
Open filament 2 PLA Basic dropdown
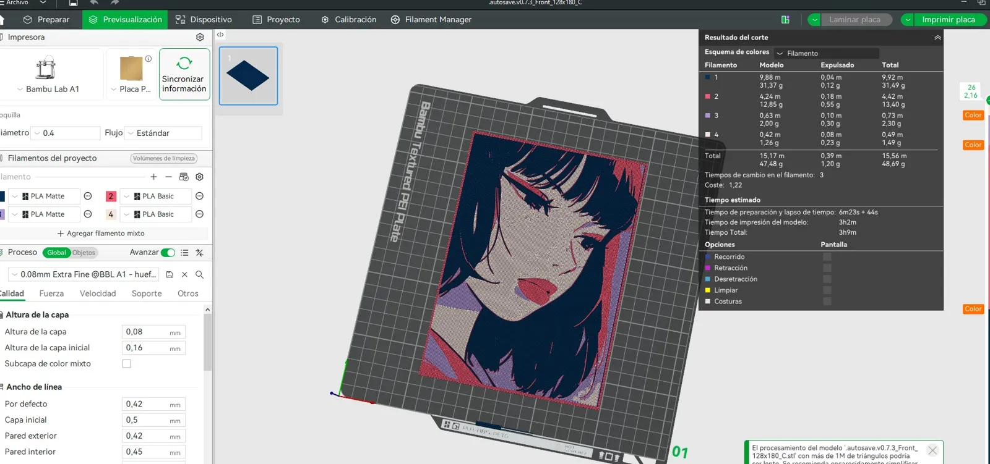pos(156,196)
